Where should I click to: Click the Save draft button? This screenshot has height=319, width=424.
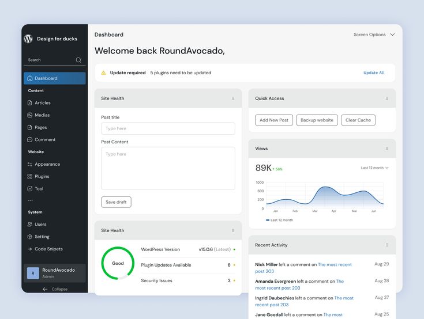[x=116, y=202]
